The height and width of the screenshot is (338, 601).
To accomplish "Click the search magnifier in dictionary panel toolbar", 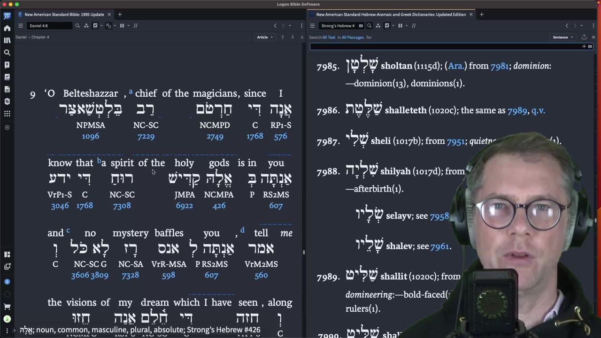I will pos(369,26).
